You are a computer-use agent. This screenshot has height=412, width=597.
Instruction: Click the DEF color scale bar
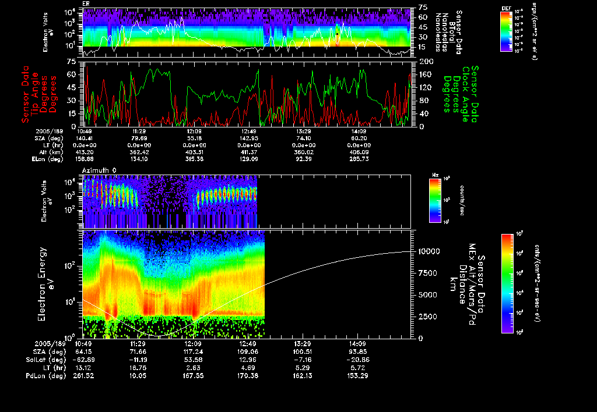point(506,33)
